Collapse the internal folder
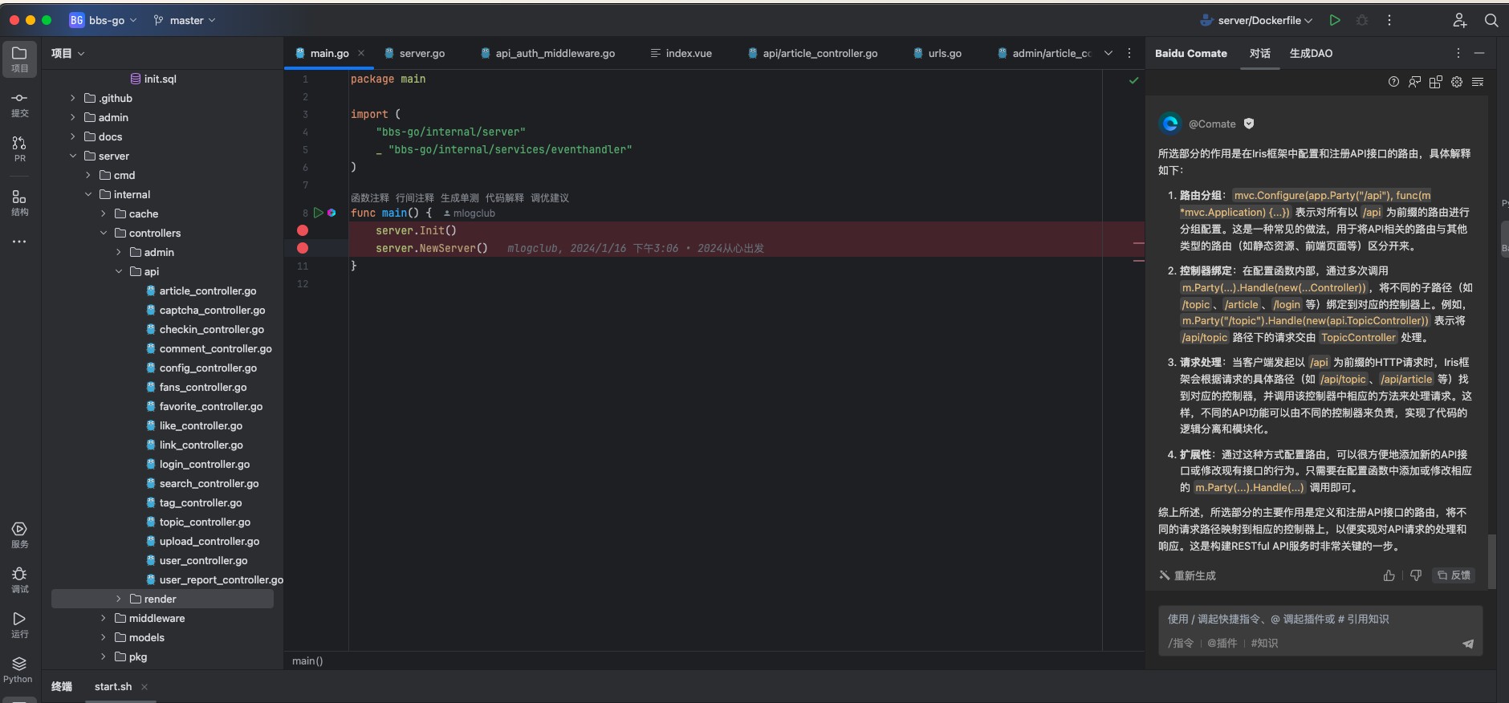Image resolution: width=1509 pixels, height=703 pixels. (x=88, y=194)
